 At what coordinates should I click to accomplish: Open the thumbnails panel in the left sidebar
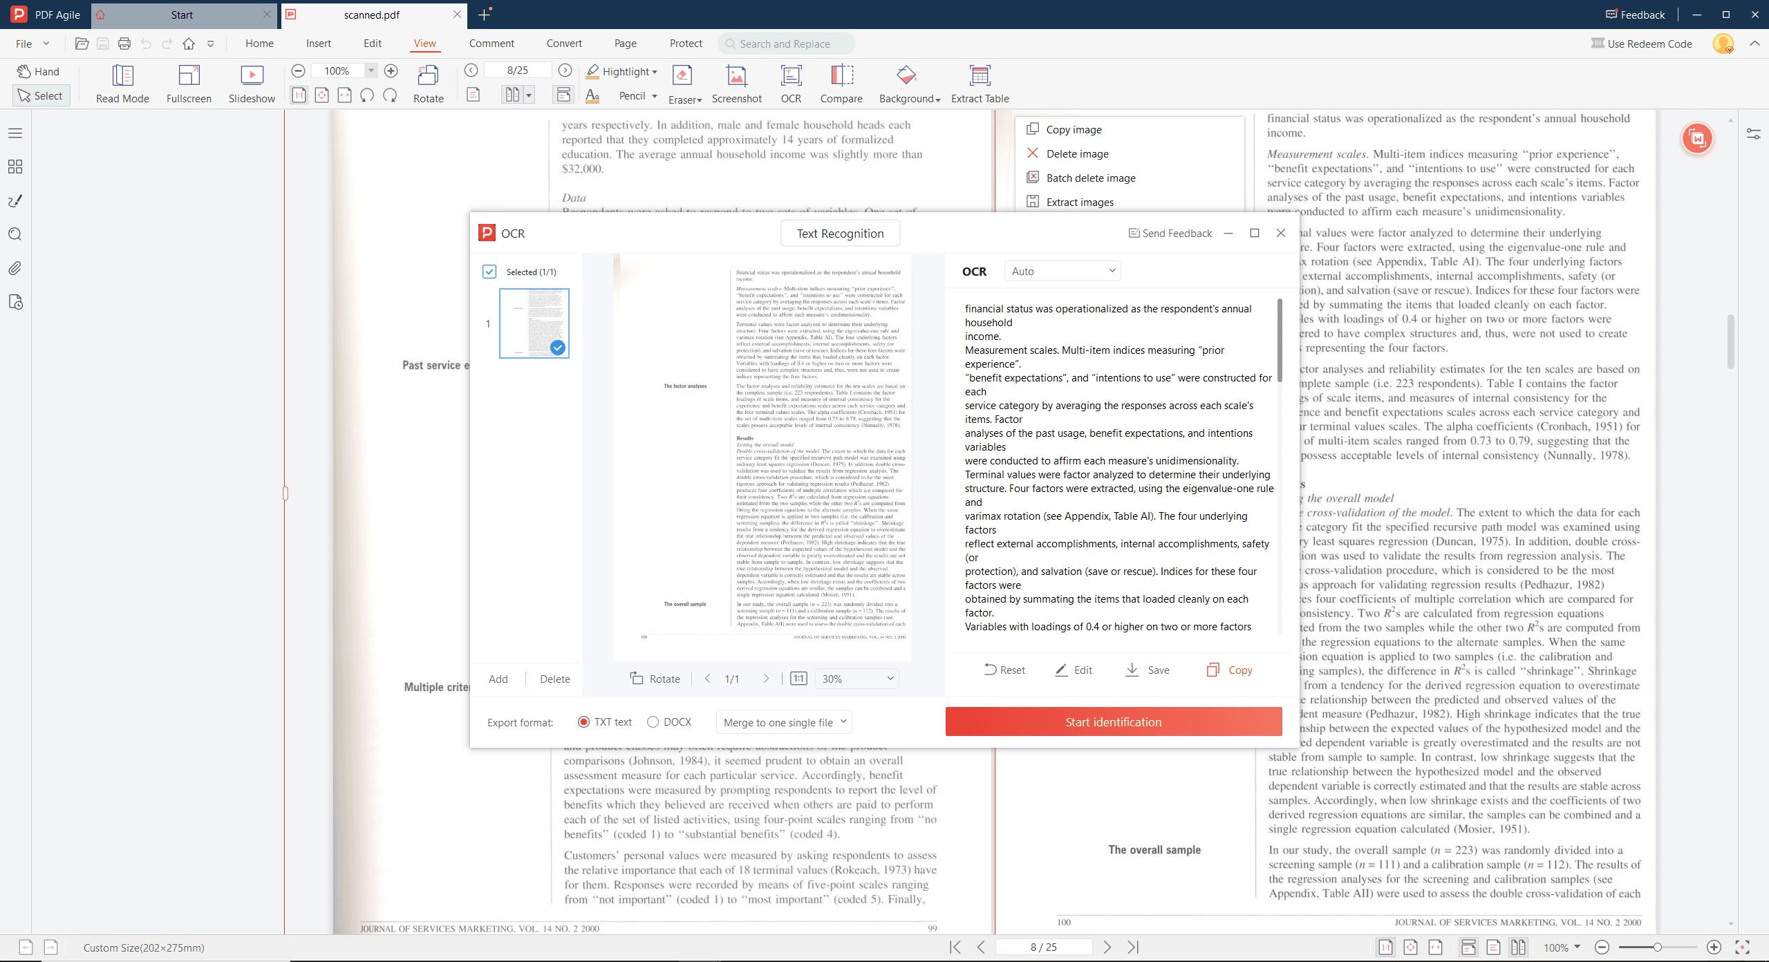(15, 167)
